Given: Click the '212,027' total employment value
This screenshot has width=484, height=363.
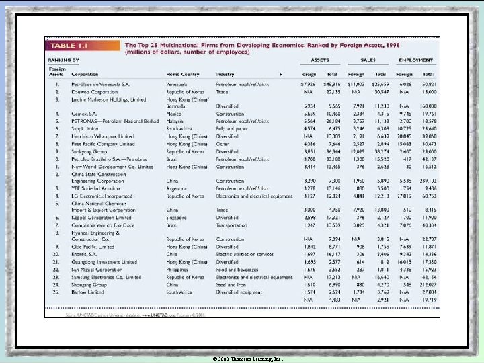Looking at the screenshot, I should point(428,285).
